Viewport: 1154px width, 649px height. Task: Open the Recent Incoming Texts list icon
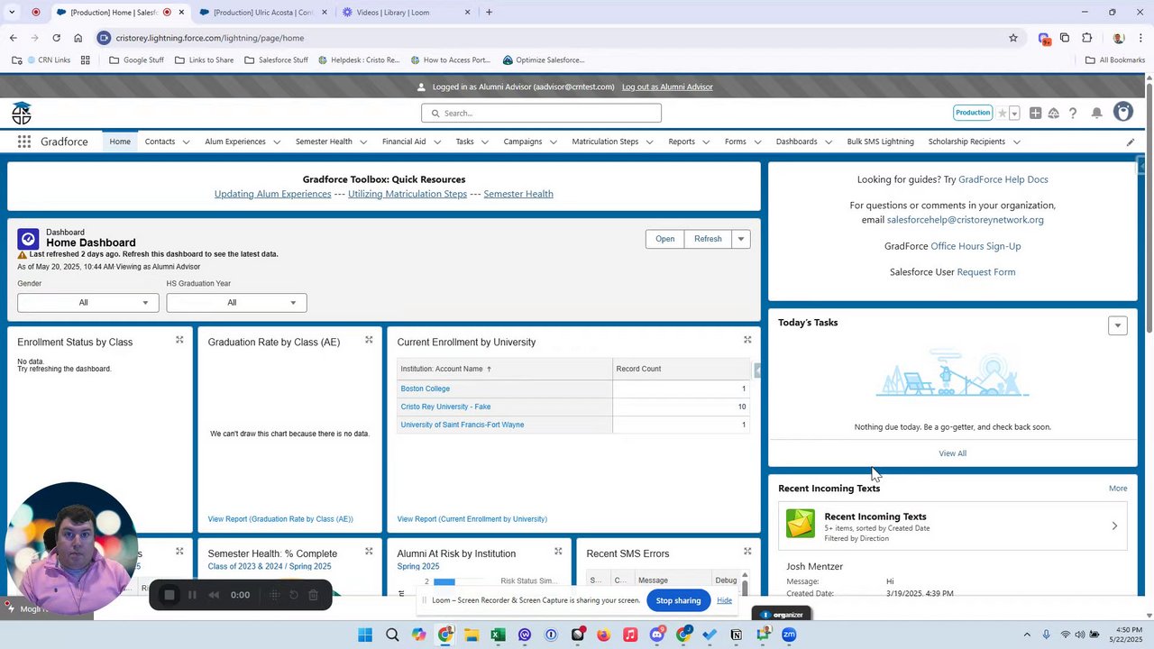(x=800, y=524)
